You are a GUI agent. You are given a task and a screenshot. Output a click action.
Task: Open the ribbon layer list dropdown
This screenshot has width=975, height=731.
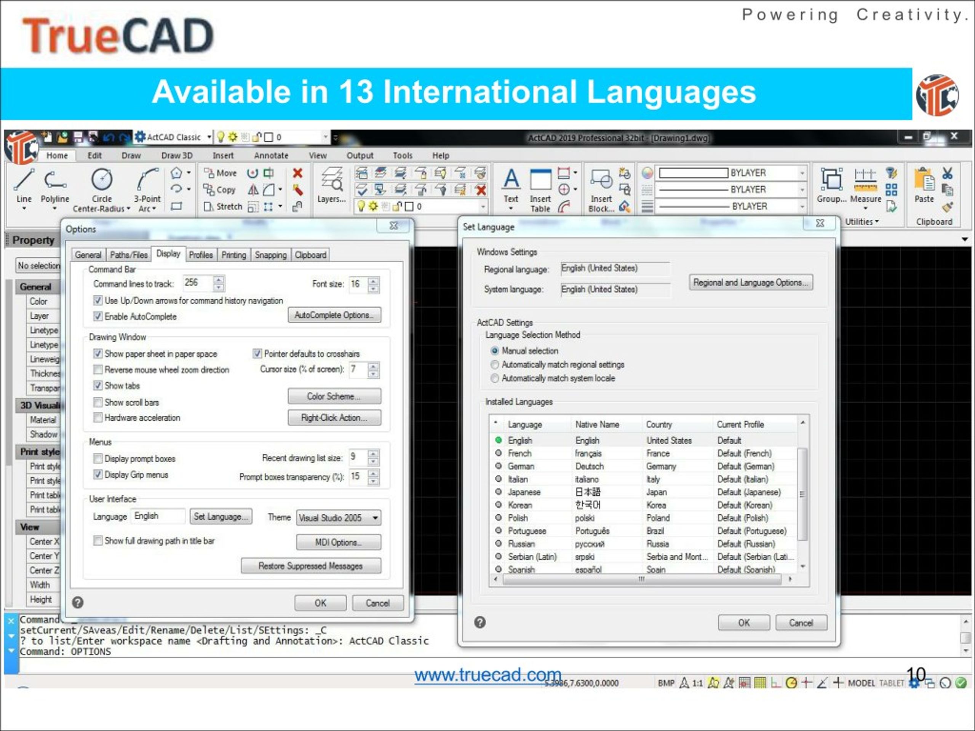pyautogui.click(x=483, y=207)
